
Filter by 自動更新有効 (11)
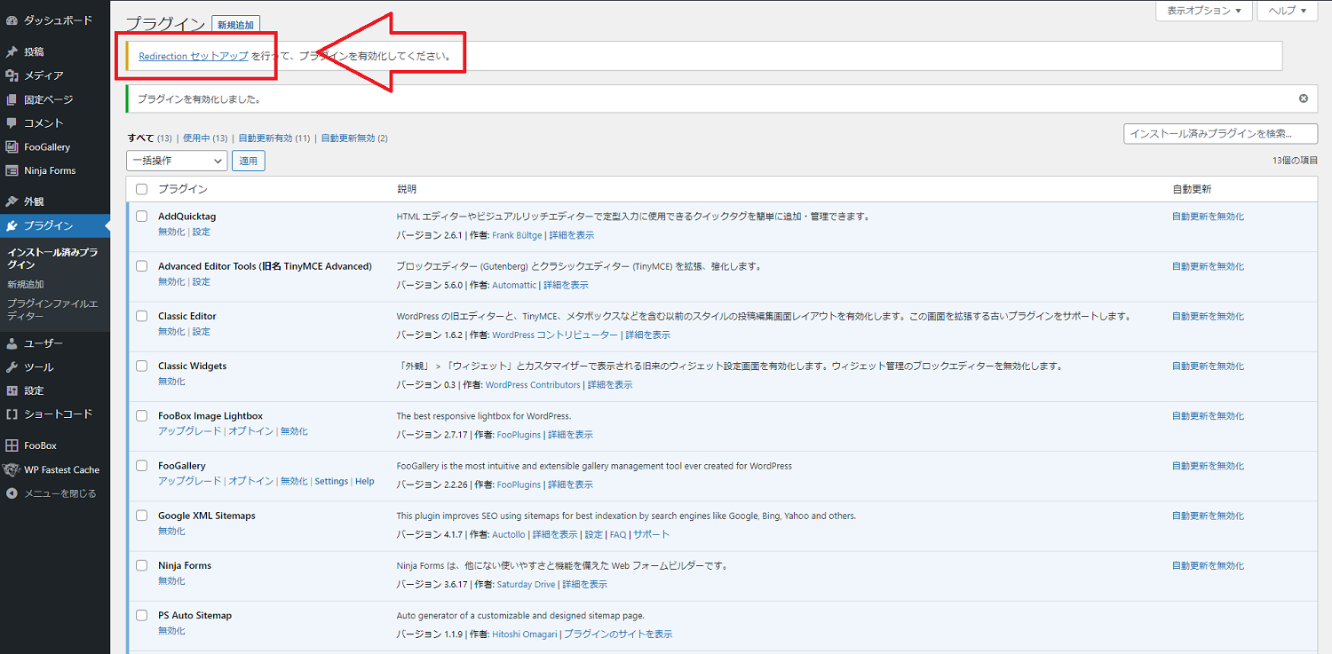tap(274, 138)
